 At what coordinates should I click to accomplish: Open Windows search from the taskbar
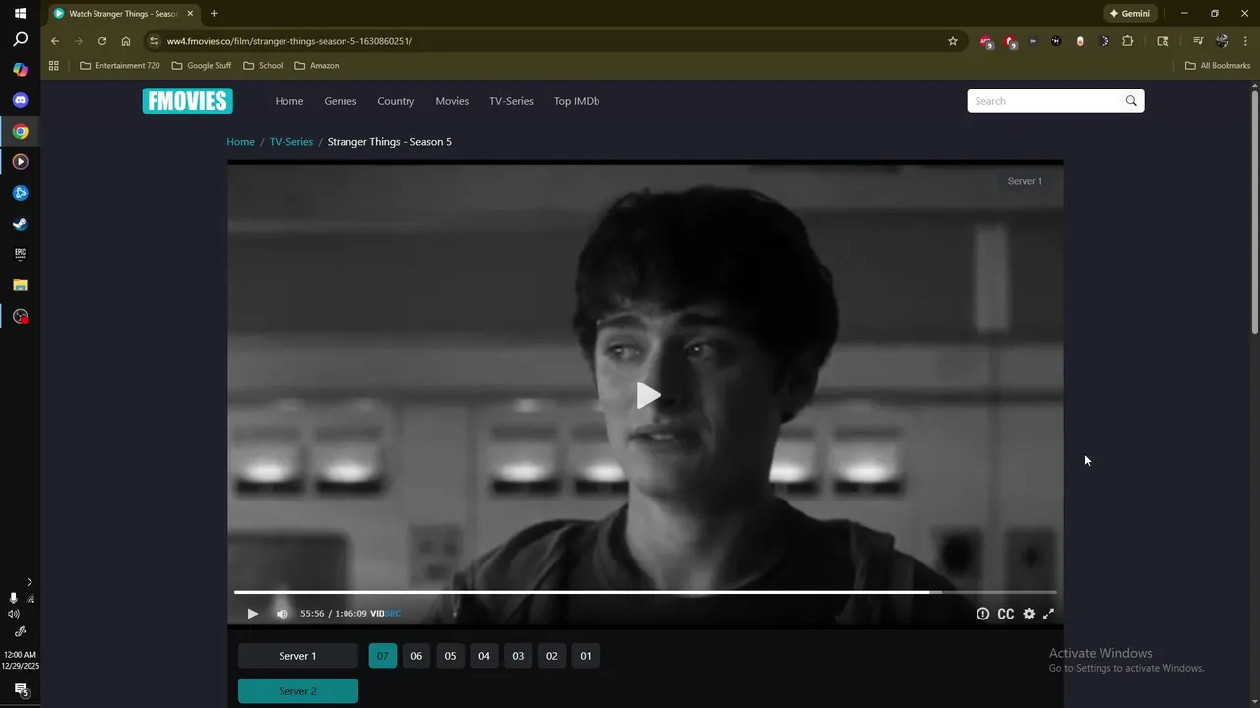point(20,40)
